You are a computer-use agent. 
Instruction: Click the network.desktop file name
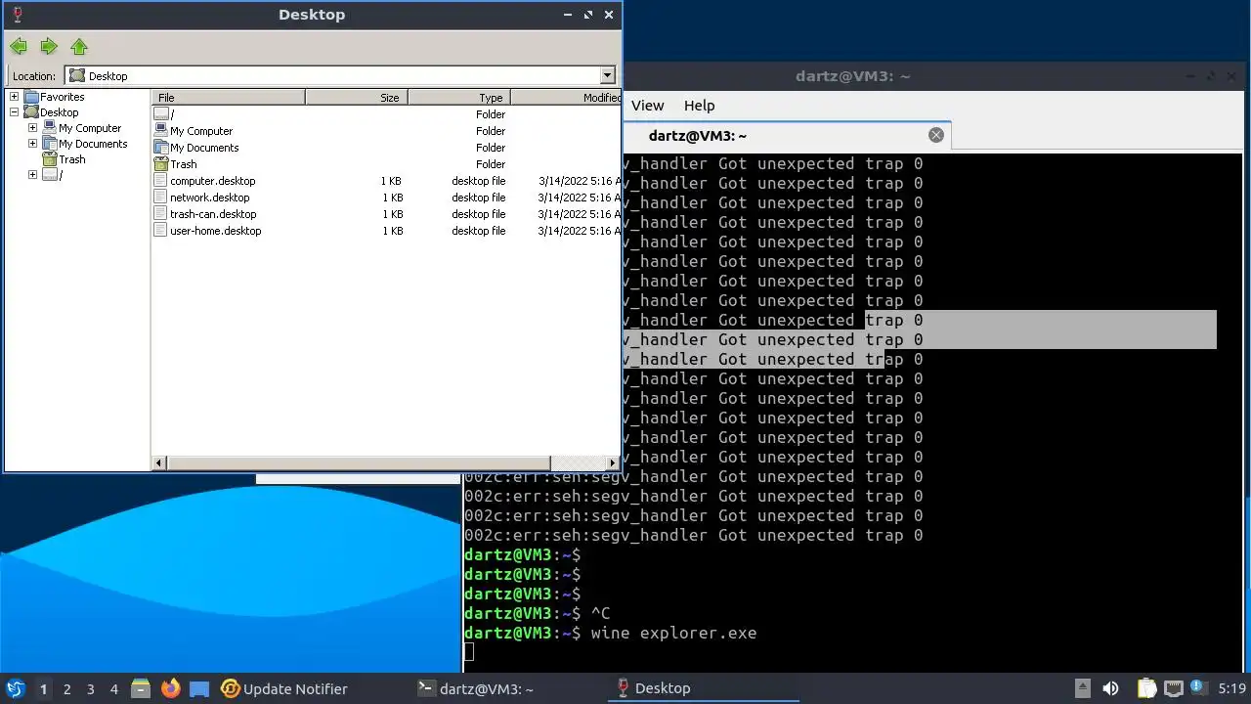[x=210, y=198]
